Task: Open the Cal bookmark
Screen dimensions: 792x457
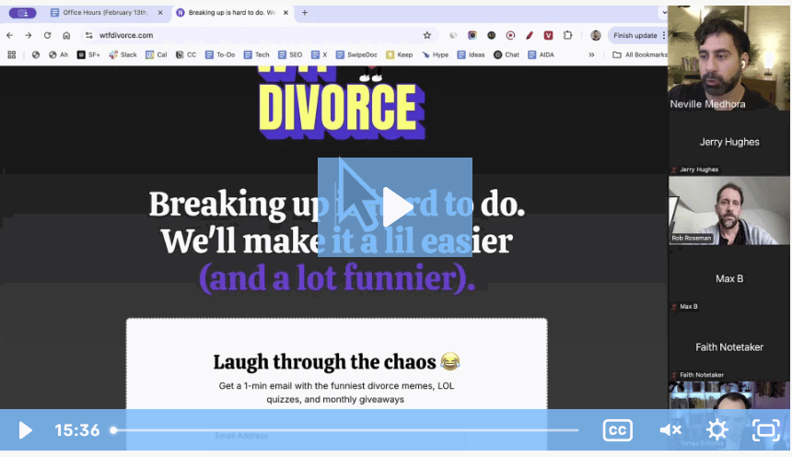Action: pos(156,54)
